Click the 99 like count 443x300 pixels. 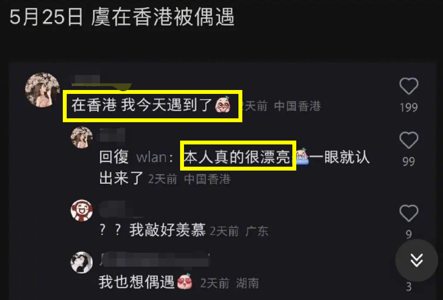[x=409, y=162]
